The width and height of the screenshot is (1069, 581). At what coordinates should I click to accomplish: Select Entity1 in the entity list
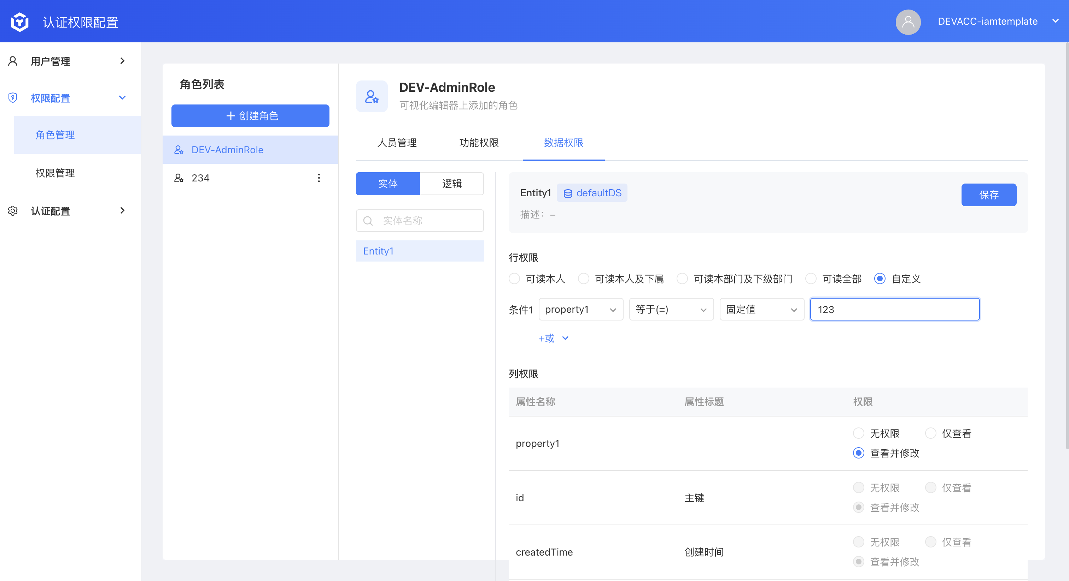coord(420,251)
